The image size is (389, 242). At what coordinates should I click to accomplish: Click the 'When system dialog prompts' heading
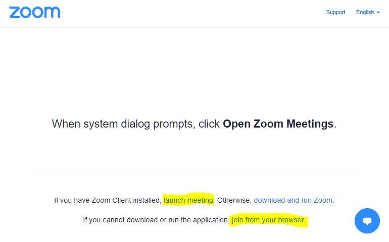pos(194,124)
